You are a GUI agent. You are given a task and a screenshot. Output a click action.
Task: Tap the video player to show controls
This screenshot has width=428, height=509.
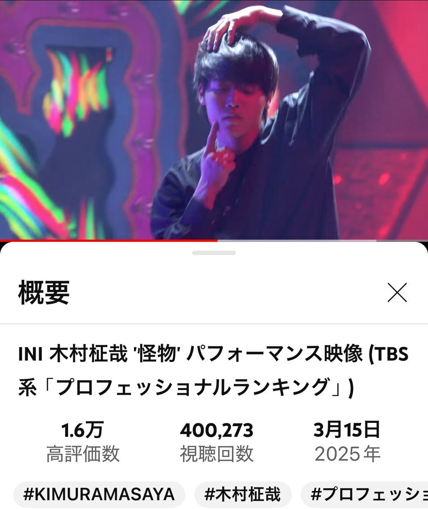point(214,120)
